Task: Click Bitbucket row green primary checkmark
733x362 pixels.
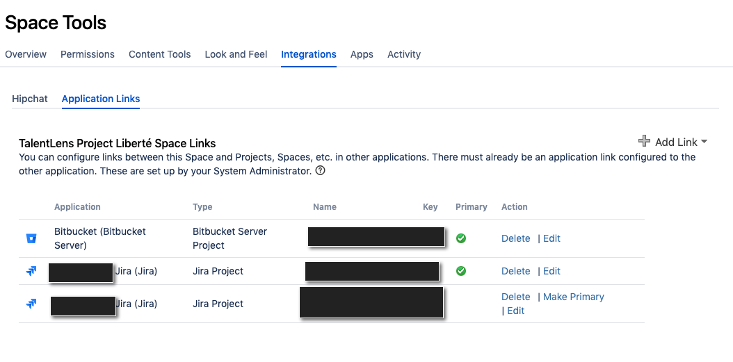Action: (461, 238)
